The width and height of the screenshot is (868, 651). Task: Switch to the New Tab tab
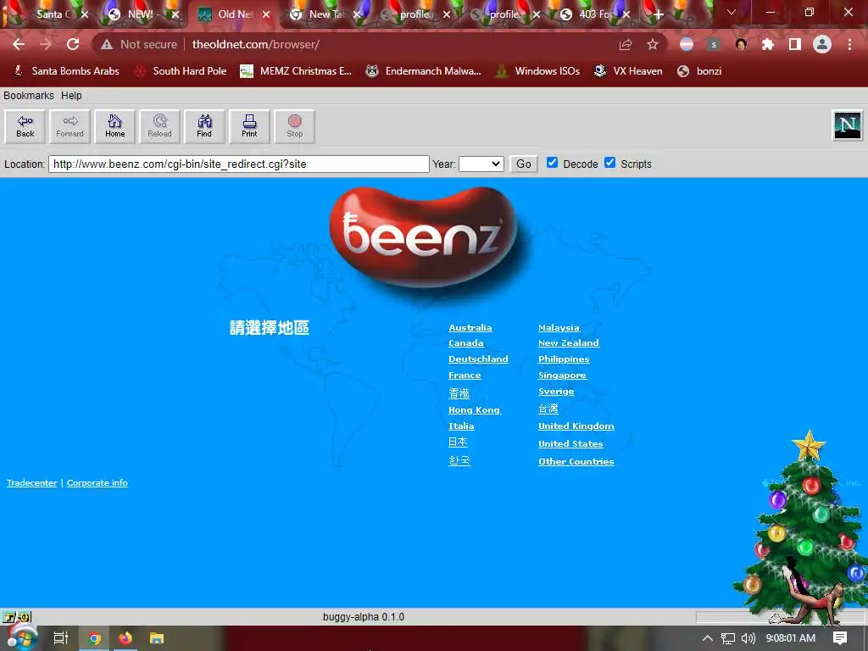coord(326,14)
